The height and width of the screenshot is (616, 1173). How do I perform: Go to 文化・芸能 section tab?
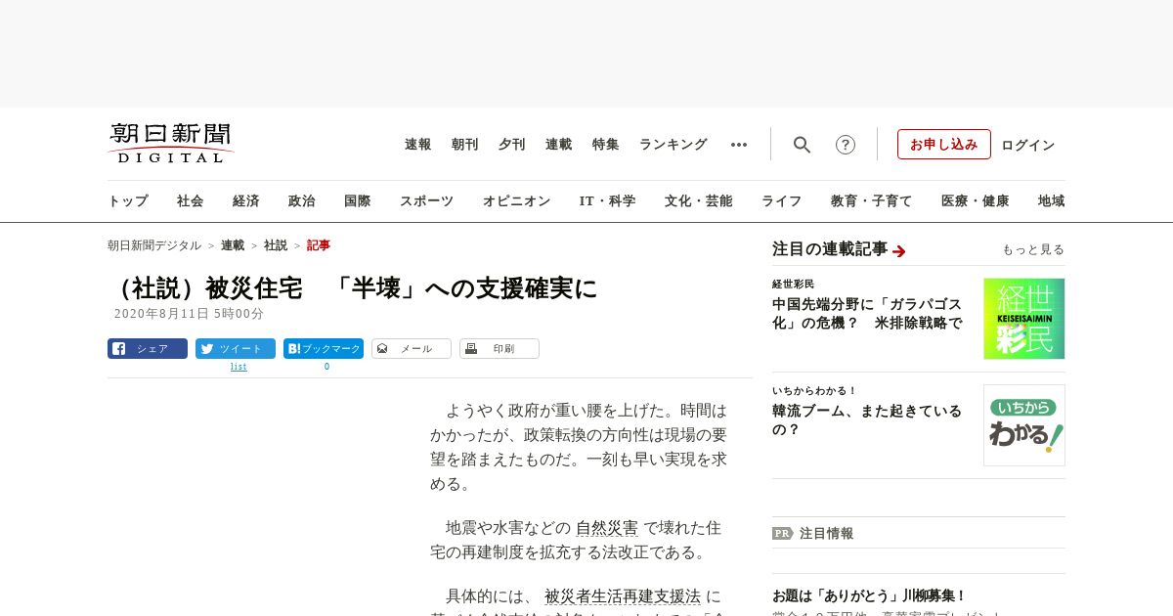(699, 201)
